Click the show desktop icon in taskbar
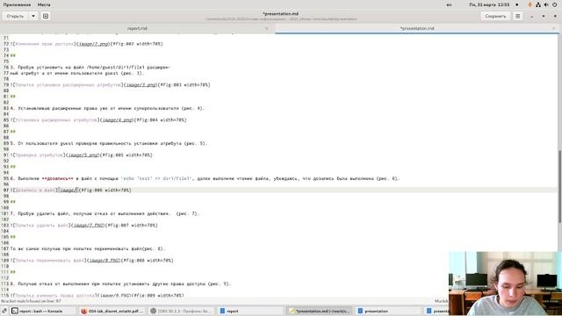 click(4, 311)
